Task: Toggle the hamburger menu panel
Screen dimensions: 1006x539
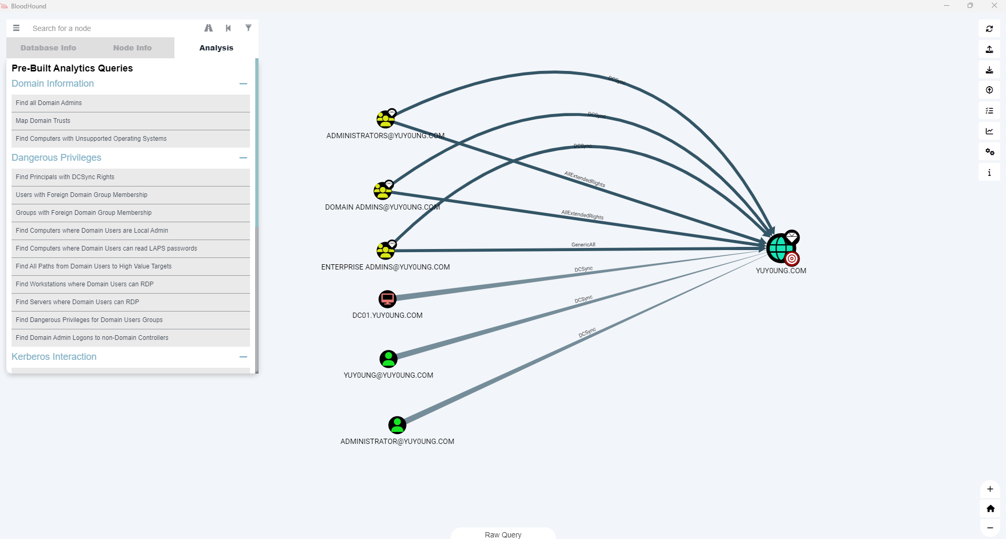Action: (16, 28)
